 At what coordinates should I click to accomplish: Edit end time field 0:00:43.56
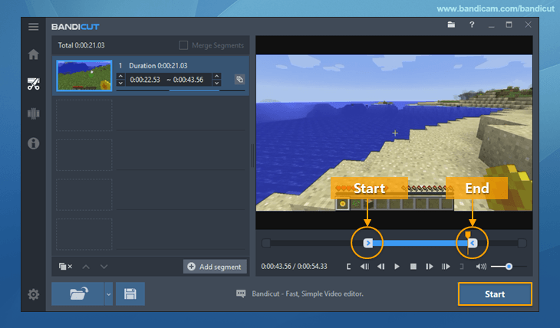coord(188,80)
